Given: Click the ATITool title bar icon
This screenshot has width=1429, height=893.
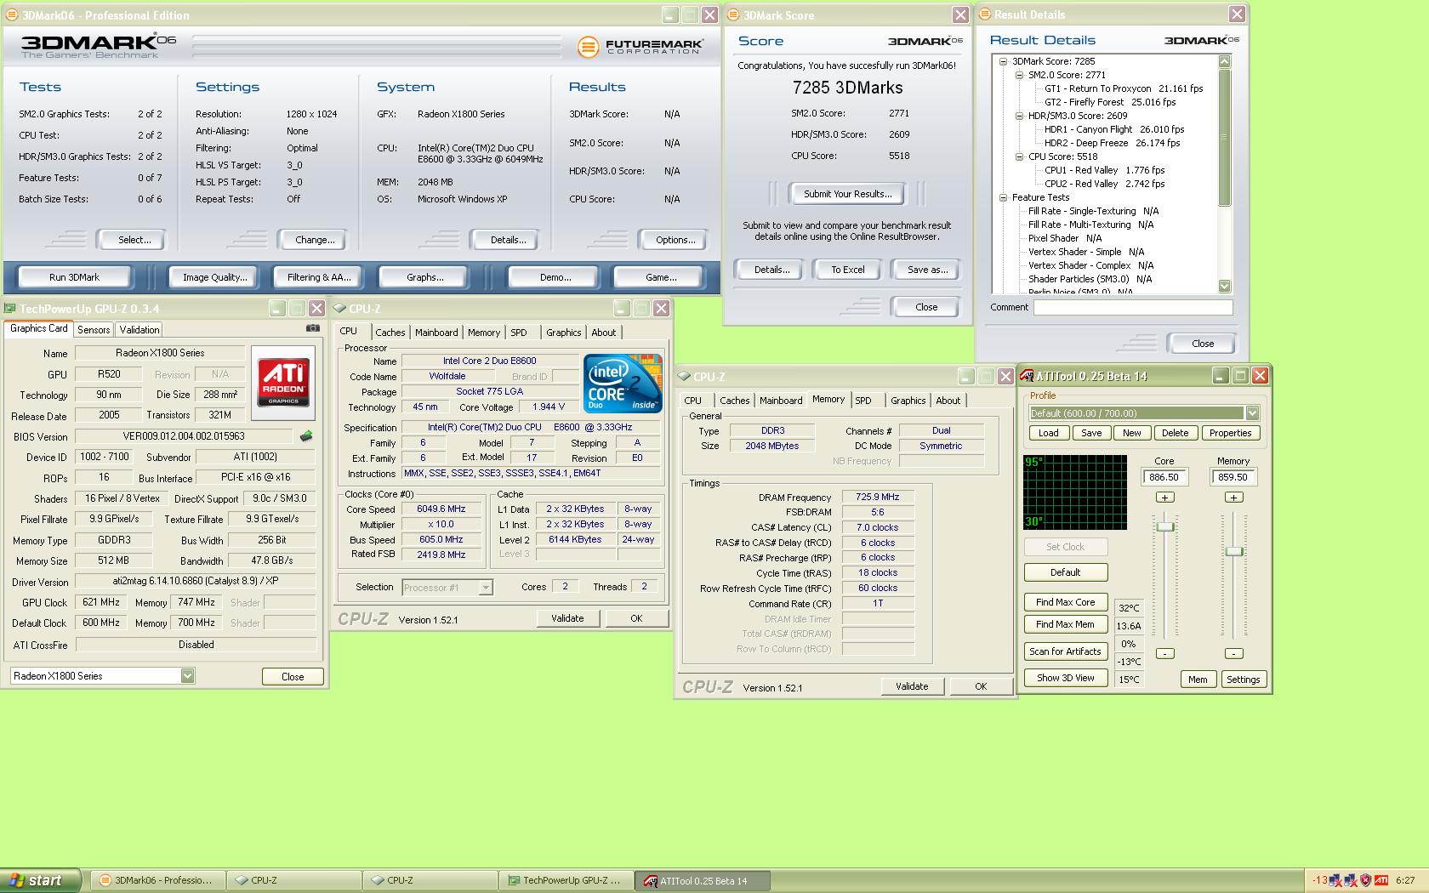Looking at the screenshot, I should coord(1028,376).
